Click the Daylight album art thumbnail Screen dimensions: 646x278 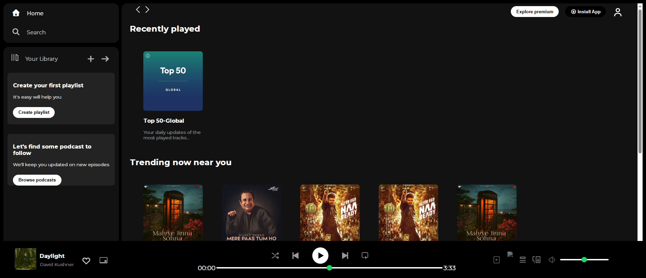25,259
